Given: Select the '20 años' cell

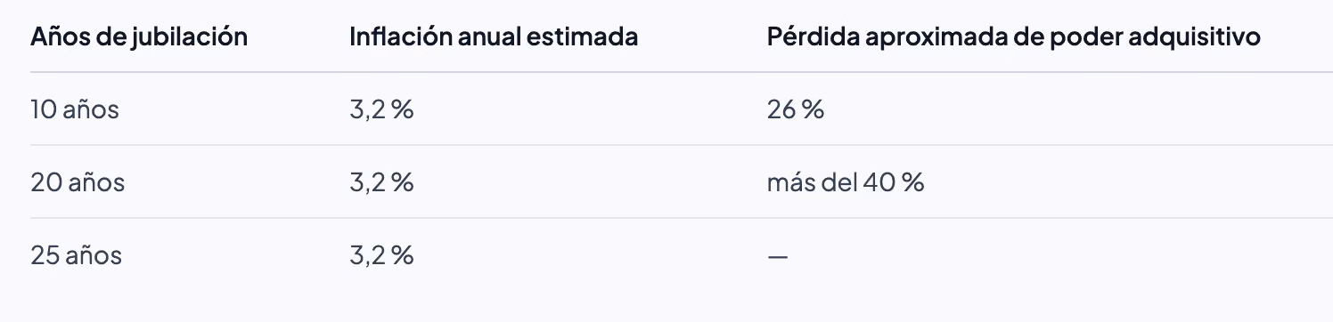Looking at the screenshot, I should (x=78, y=183).
